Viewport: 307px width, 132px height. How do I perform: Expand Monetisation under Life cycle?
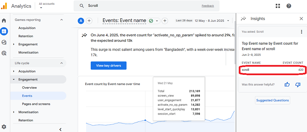[x=14, y=112]
